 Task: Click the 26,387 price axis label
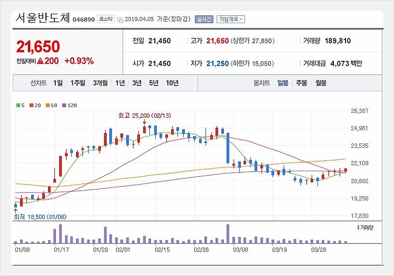[360, 111]
